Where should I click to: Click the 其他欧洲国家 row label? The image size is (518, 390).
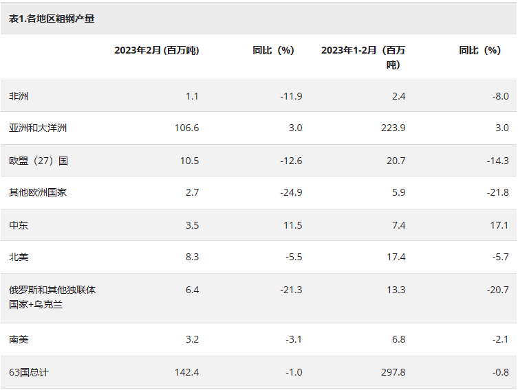point(38,192)
